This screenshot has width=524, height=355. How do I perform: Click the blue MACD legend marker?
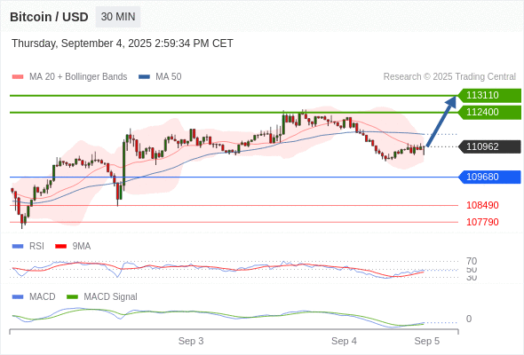18,297
